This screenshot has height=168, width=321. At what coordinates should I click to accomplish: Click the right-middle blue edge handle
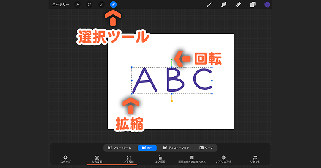(212, 81)
